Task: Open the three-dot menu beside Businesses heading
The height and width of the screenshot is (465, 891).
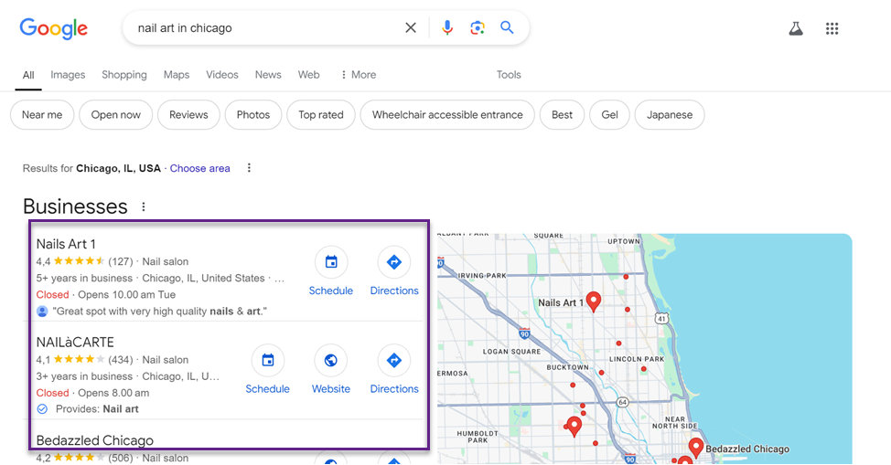Action: tap(144, 206)
